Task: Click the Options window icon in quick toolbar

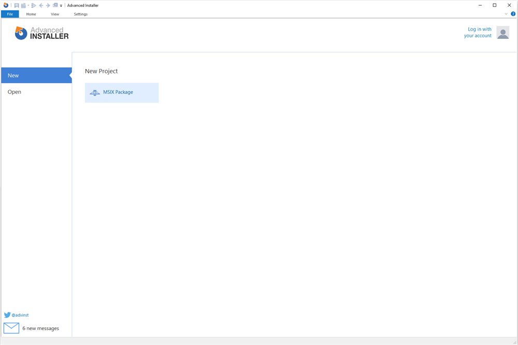Action: (x=55, y=5)
